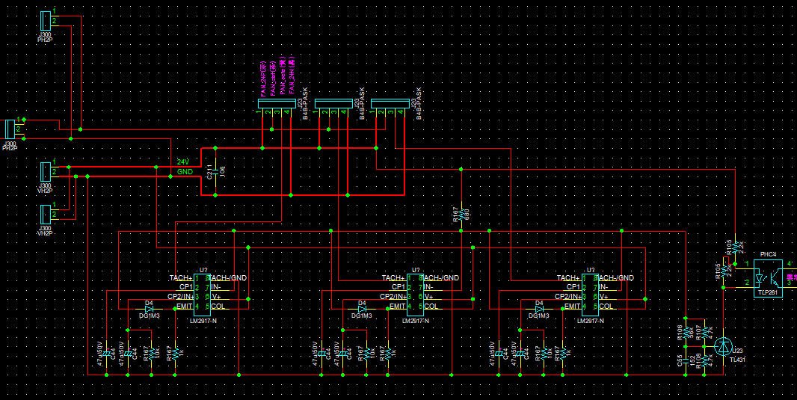Image resolution: width=797 pixels, height=400 pixels.
Task: Select the middle LM2917-N chip body
Action: coord(415,295)
